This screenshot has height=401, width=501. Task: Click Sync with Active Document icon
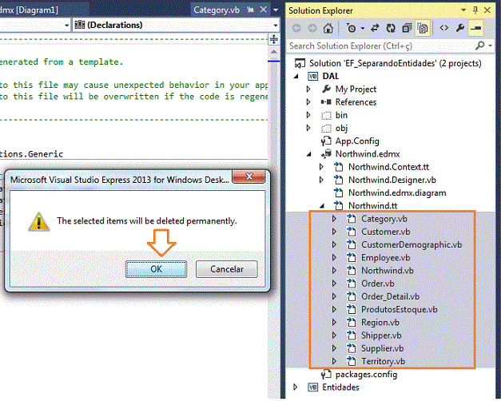click(375, 29)
